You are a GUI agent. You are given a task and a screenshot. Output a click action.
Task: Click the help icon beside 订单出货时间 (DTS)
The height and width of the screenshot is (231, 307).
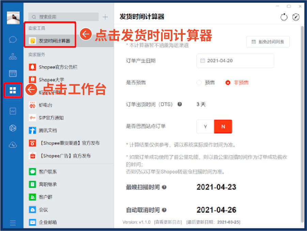click(x=180, y=104)
